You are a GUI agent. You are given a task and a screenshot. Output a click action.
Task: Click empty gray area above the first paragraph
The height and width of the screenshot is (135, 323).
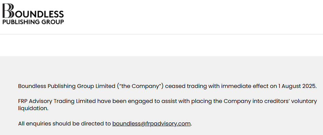tap(161, 69)
